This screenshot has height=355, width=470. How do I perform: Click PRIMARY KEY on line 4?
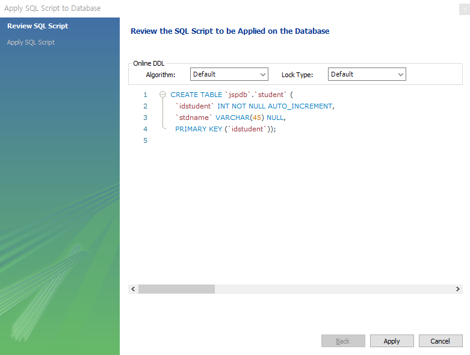pyautogui.click(x=199, y=129)
